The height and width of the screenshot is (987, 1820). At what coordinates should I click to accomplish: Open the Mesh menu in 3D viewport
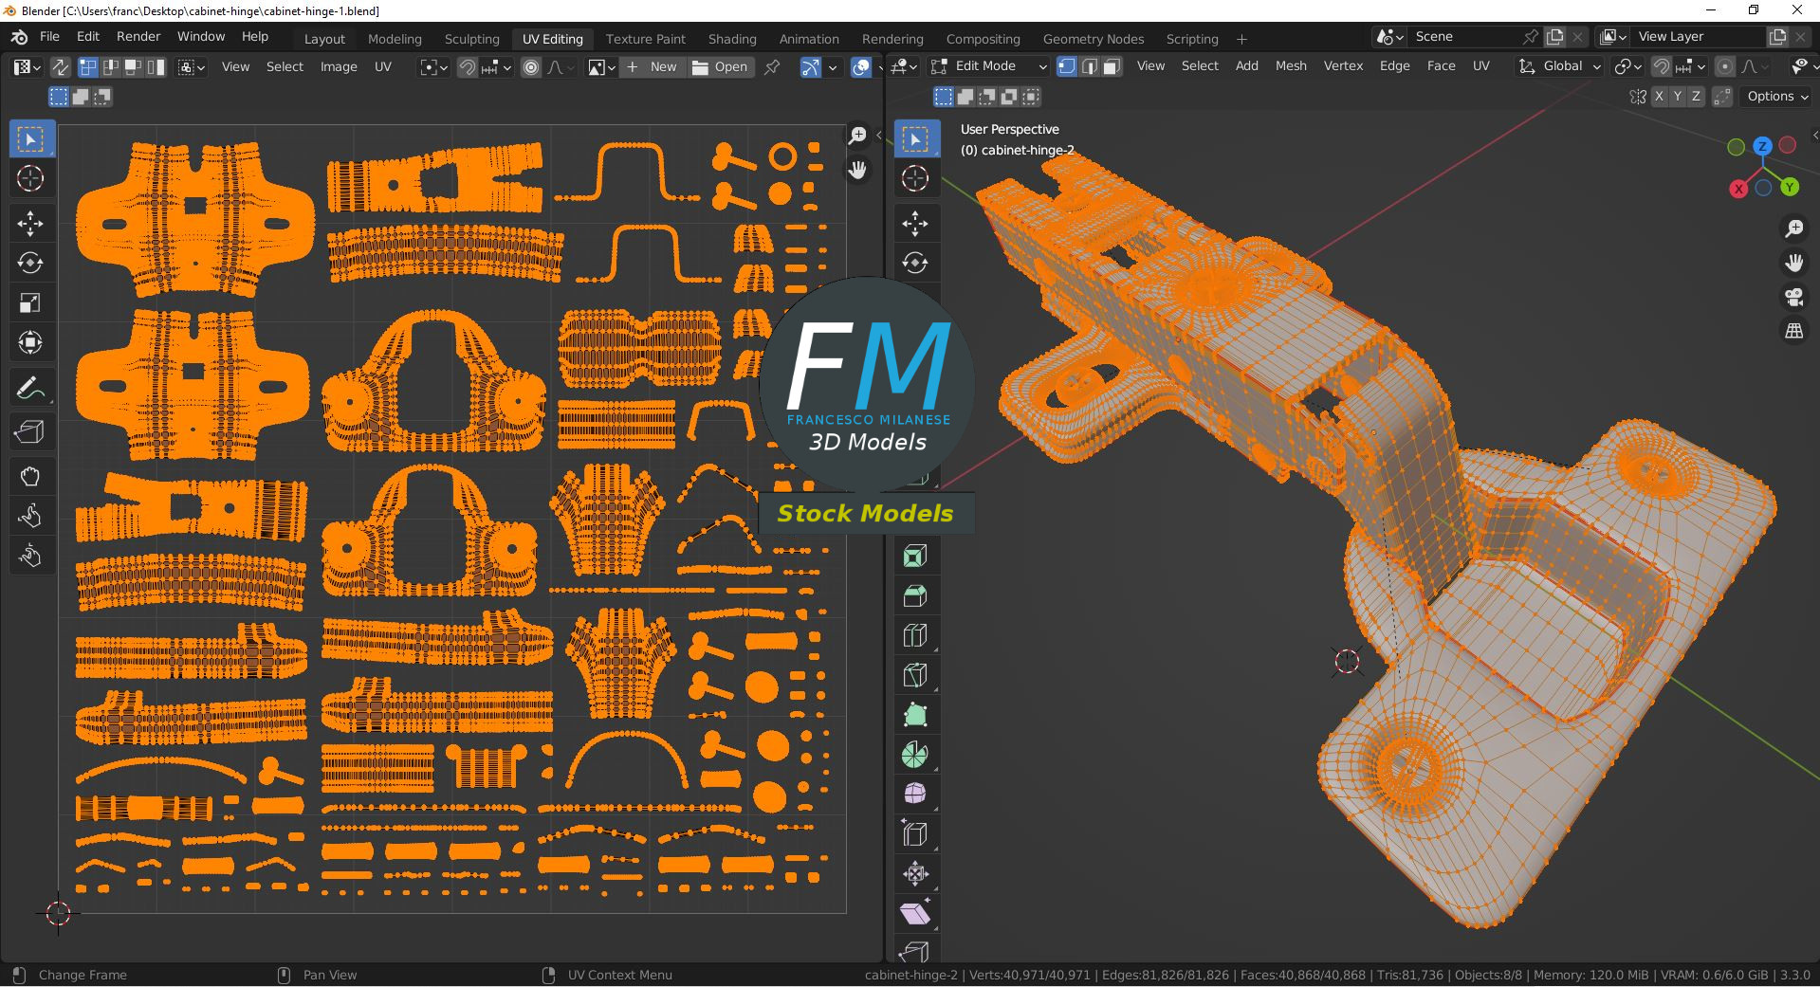pos(1291,66)
